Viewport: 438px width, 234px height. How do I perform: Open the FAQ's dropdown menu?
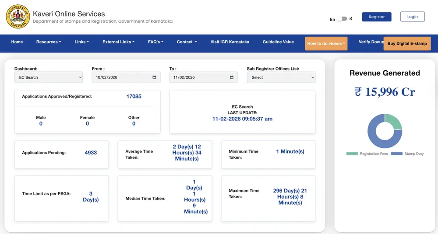click(155, 42)
